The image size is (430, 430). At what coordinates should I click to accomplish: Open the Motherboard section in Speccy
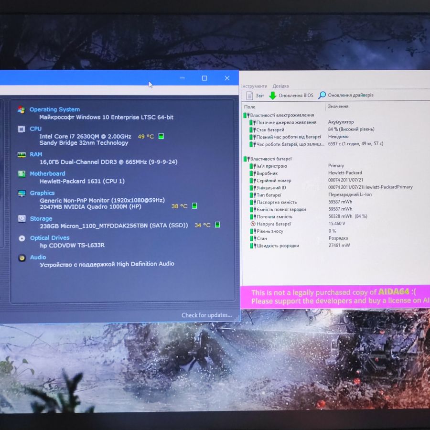47,173
